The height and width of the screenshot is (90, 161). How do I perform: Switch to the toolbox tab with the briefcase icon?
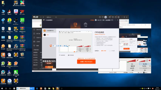coord(86,25)
